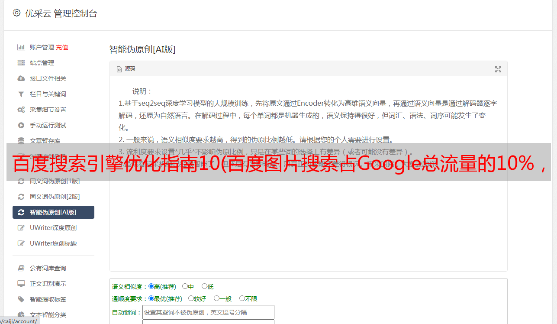Click the red 充值 link
Viewport: 557px width, 324px height.
(x=62, y=47)
